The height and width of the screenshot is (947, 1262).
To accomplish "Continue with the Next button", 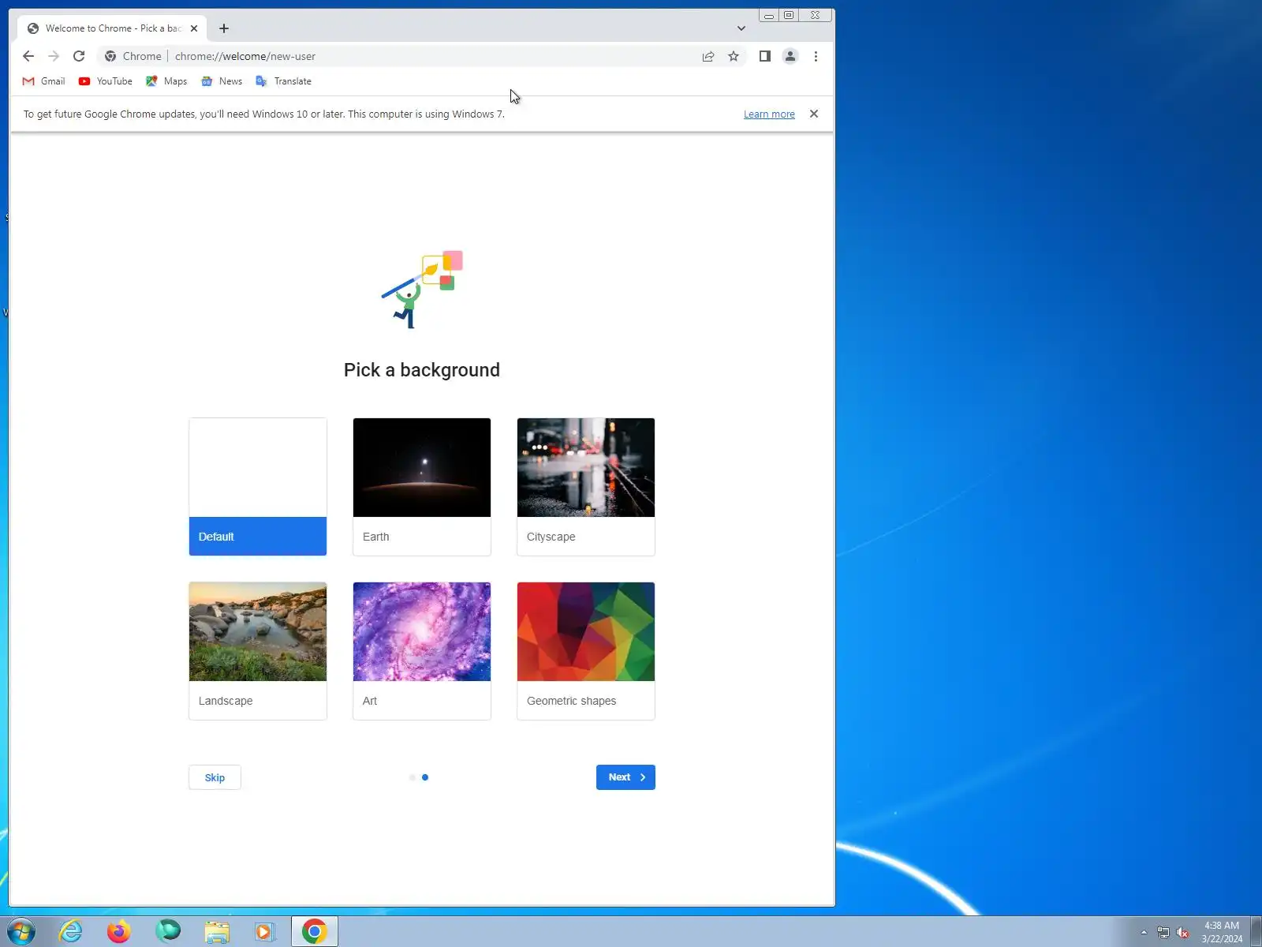I will [x=625, y=777].
